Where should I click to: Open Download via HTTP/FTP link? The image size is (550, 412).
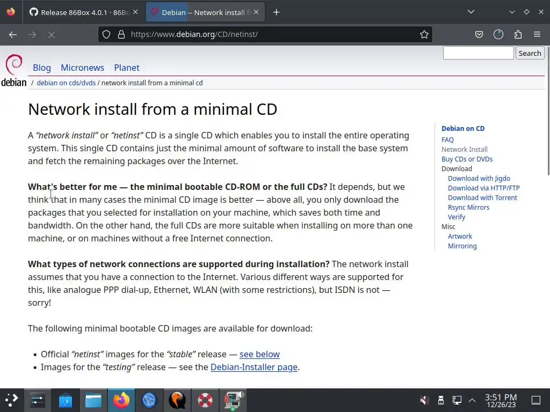484,188
